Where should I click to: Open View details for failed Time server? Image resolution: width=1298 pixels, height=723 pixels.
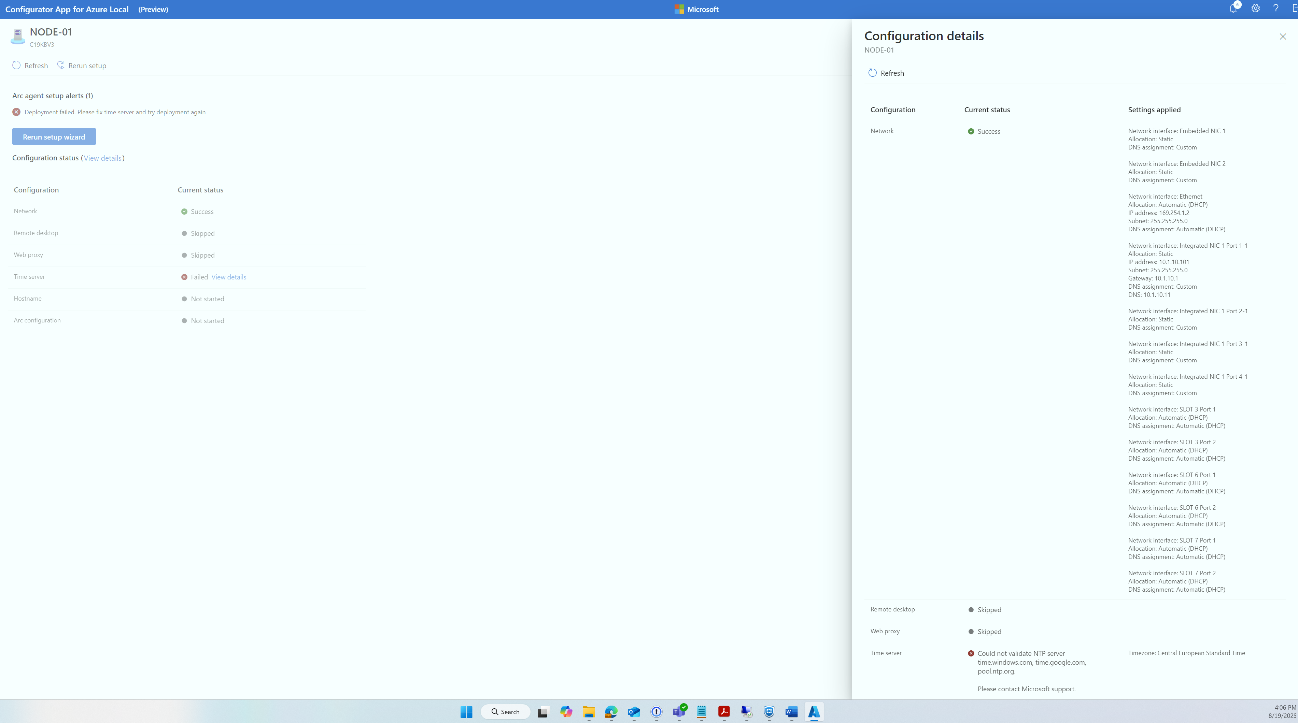[x=229, y=277]
